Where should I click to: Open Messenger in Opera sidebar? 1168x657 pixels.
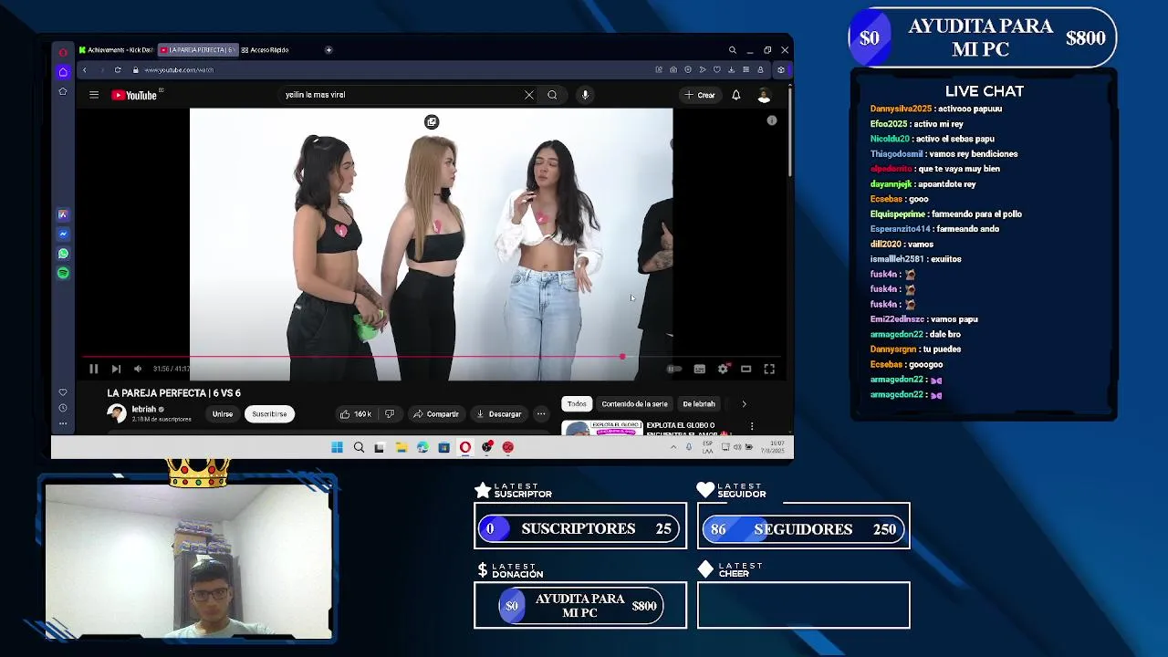[x=63, y=235]
